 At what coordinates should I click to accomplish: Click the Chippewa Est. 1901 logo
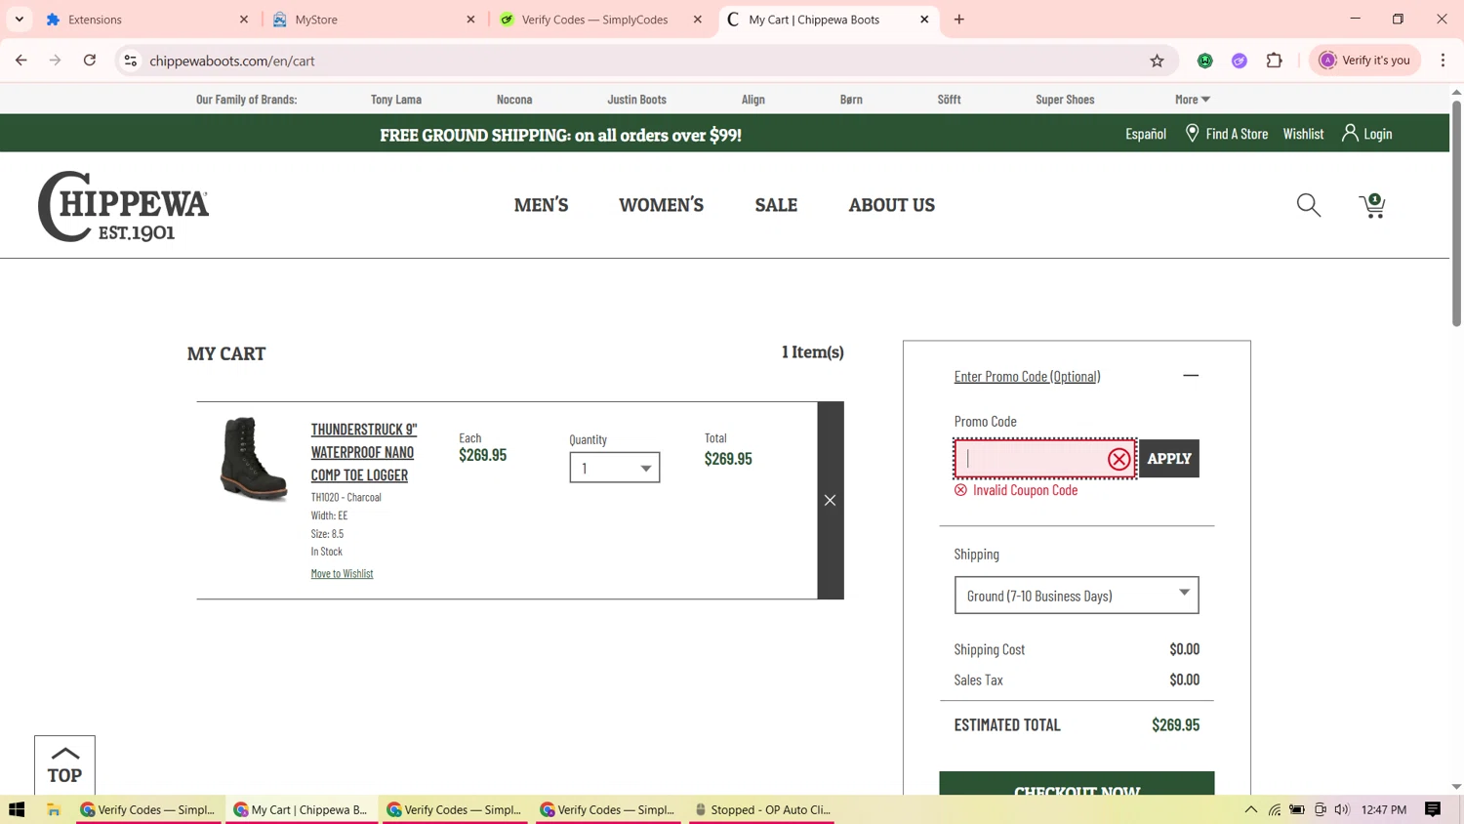[x=123, y=206]
